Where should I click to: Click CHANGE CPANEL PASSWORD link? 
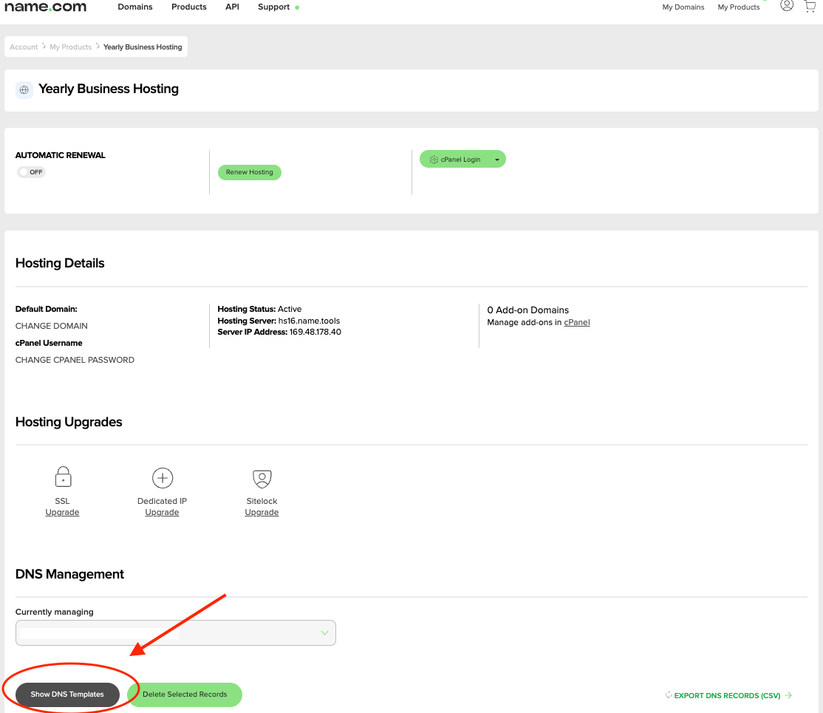75,360
